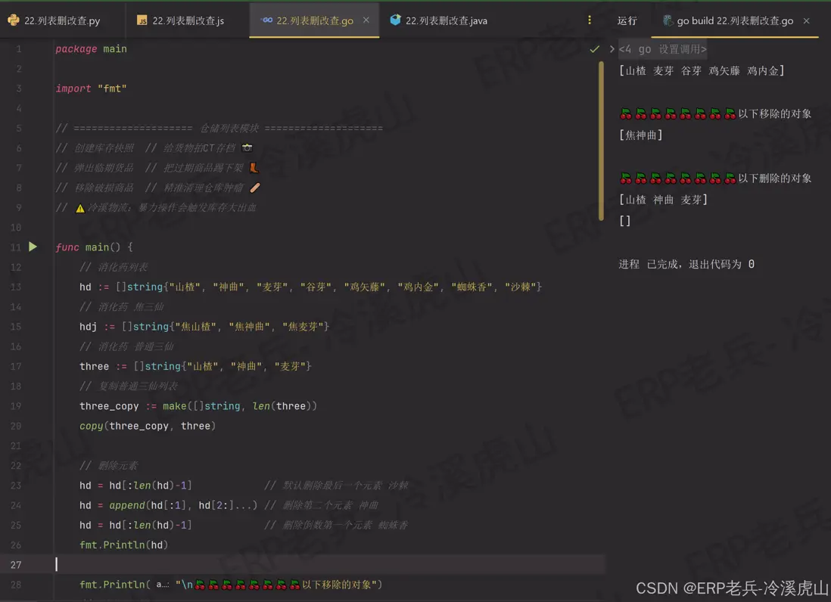831x602 pixels.
Task: Open the editor tab overflow kebab menu
Action: coord(590,20)
